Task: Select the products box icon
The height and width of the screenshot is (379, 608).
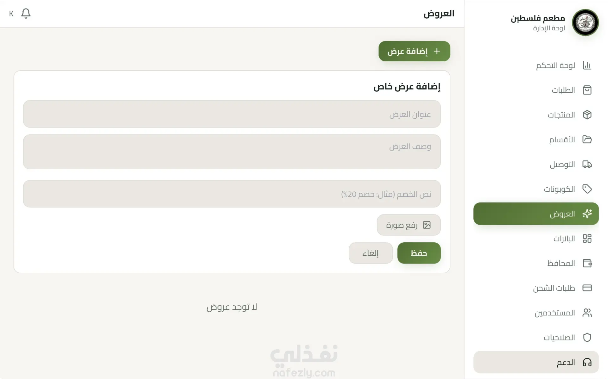Action: (587, 115)
